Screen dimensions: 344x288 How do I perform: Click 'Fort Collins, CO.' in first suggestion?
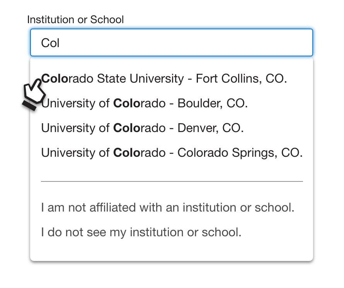(242, 79)
